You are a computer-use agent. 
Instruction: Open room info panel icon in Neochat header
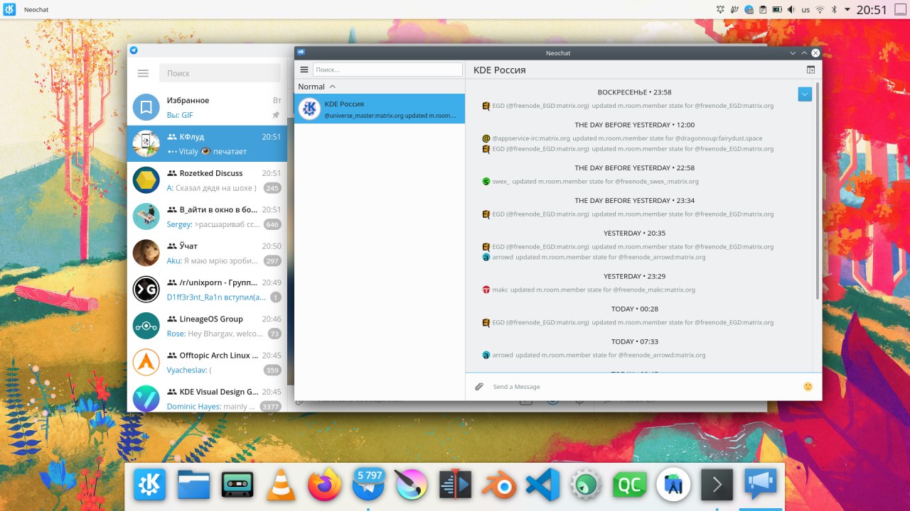(810, 70)
